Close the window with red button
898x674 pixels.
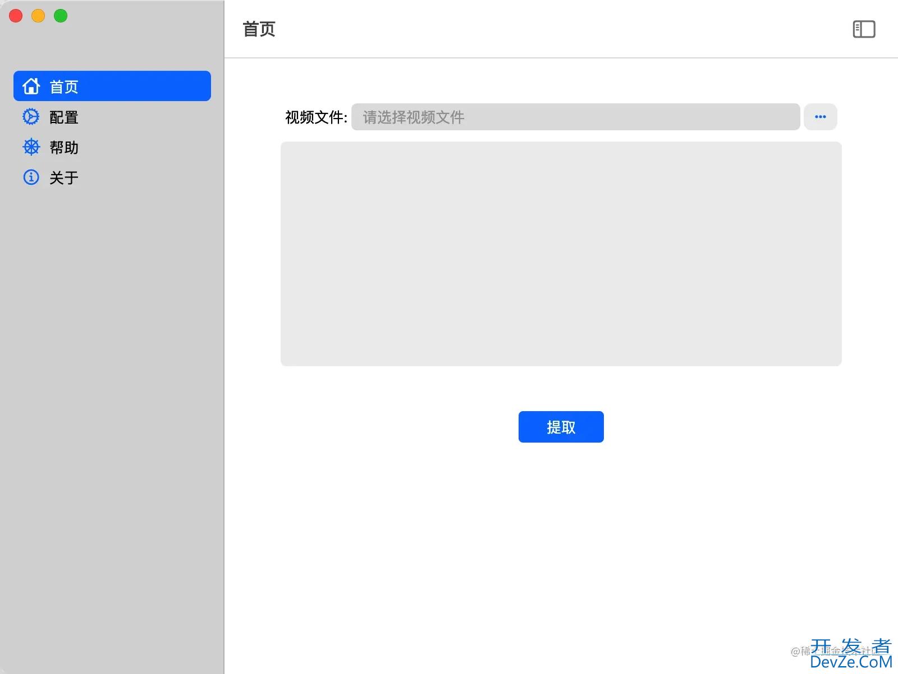(x=16, y=16)
